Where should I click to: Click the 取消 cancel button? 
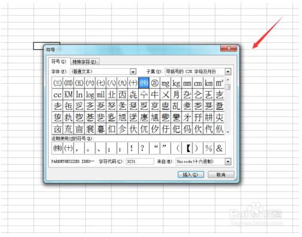pos(221,175)
